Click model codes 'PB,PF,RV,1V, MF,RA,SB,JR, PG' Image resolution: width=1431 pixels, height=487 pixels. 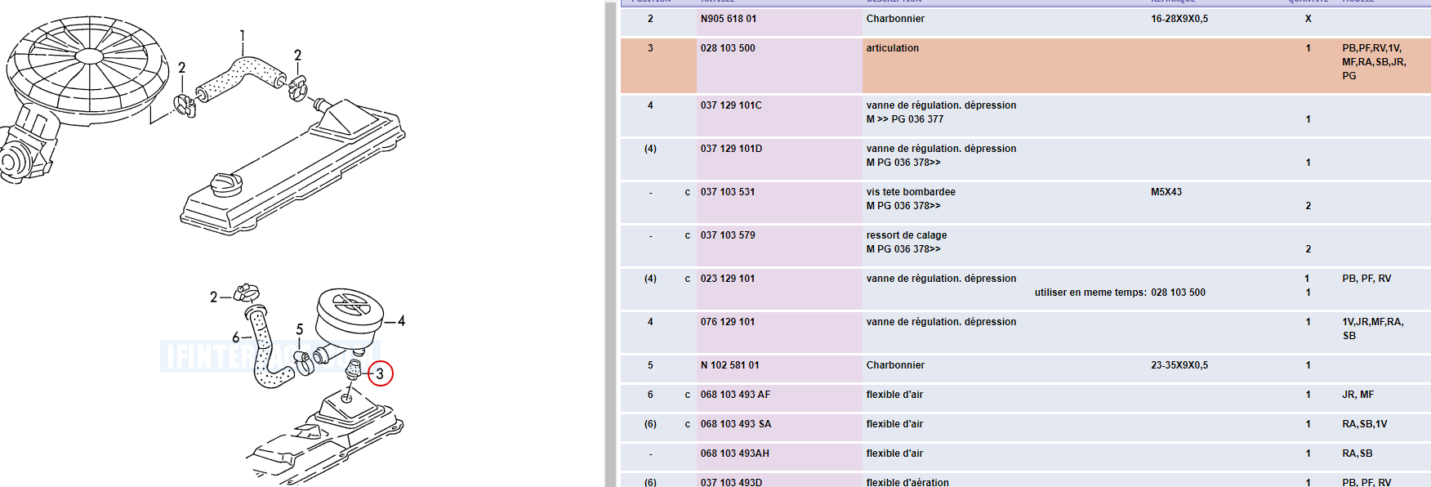click(1374, 62)
